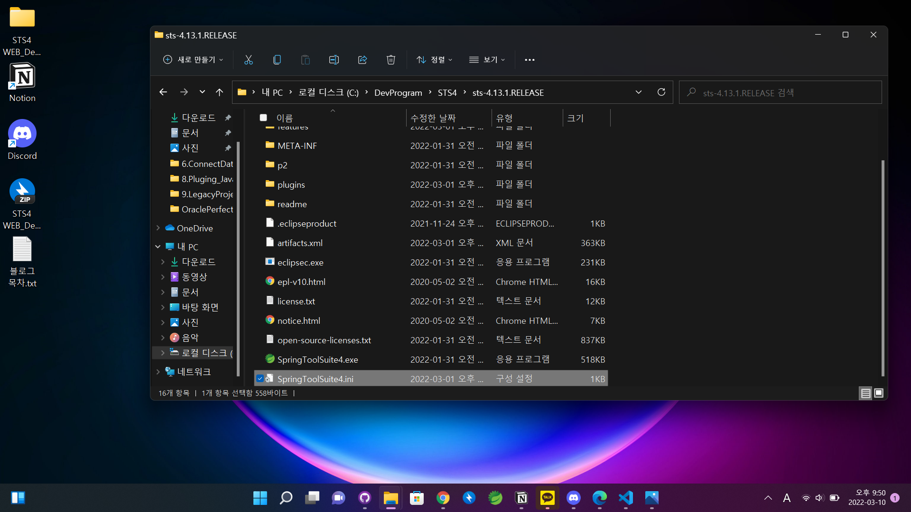911x512 pixels.
Task: Click the Share icon in toolbar
Action: pos(363,60)
